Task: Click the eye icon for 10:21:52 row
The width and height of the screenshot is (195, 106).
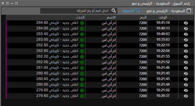Action: (186, 62)
